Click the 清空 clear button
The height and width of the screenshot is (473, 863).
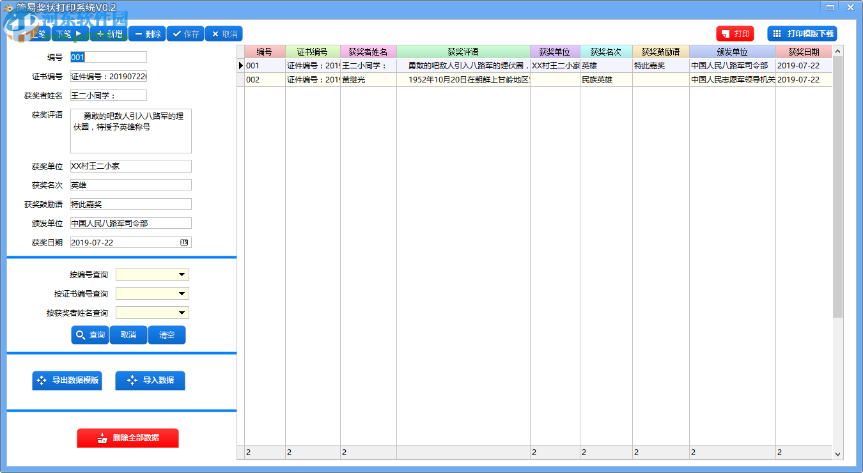(167, 335)
